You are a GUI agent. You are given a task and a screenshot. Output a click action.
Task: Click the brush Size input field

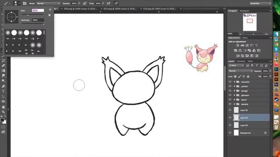click(x=38, y=10)
